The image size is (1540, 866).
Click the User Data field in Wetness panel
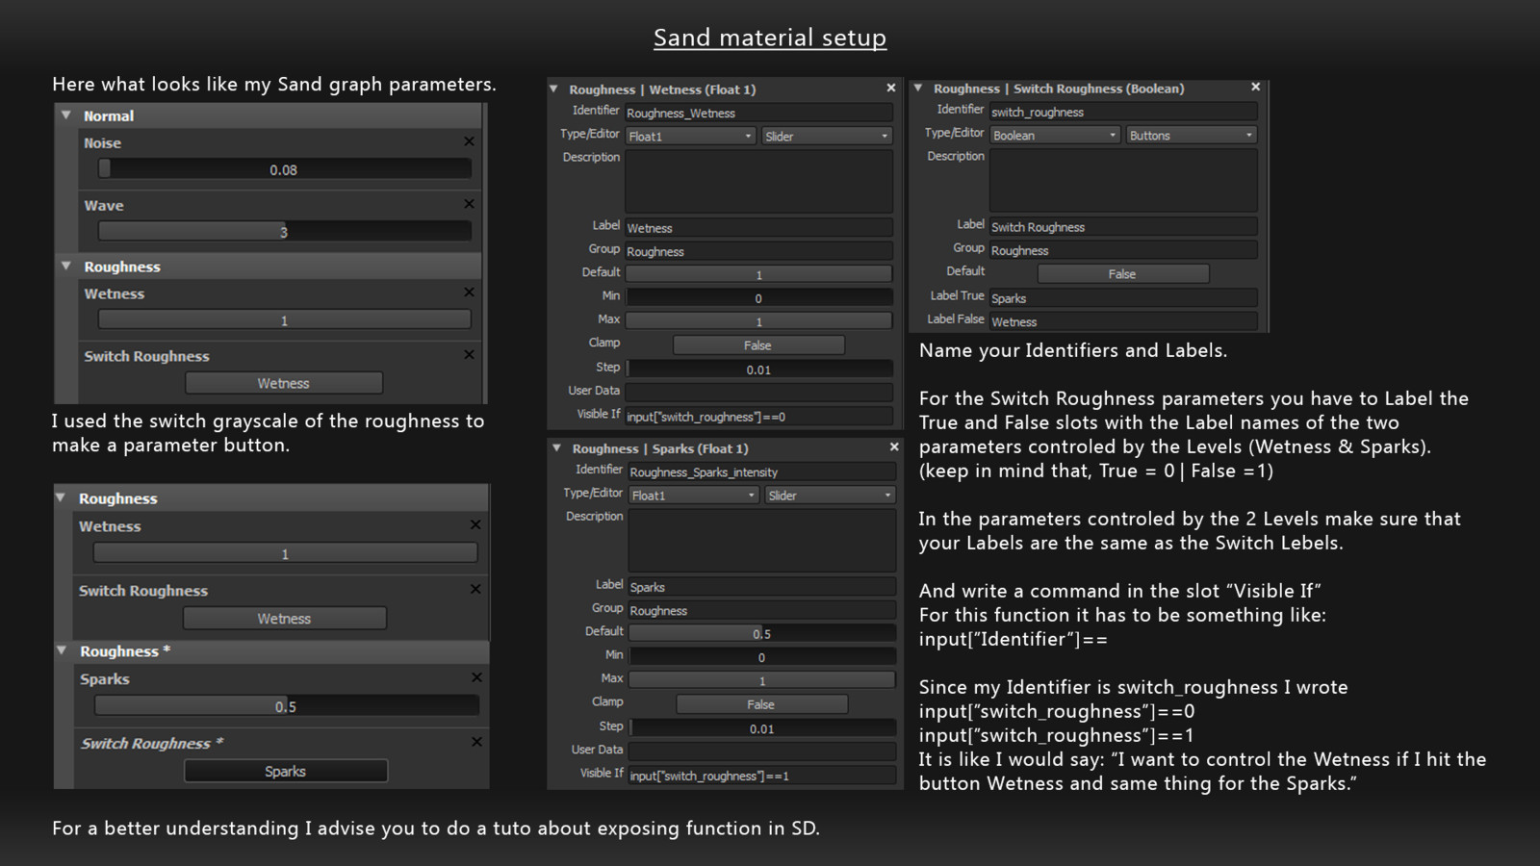758,393
